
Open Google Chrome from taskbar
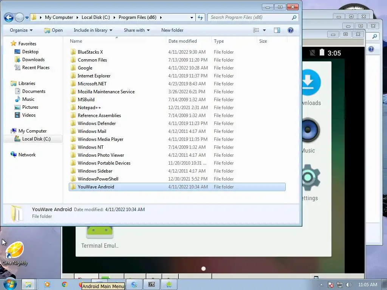[65, 285]
